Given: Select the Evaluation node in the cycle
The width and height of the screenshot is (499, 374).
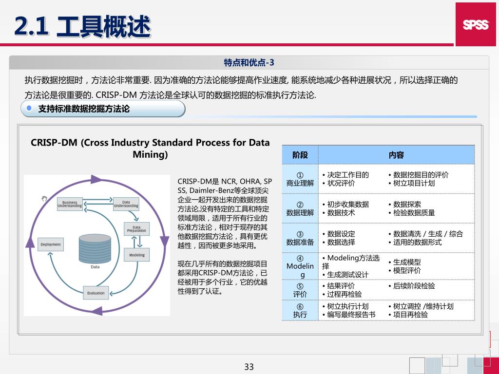Looking at the screenshot, I should (x=96, y=293).
